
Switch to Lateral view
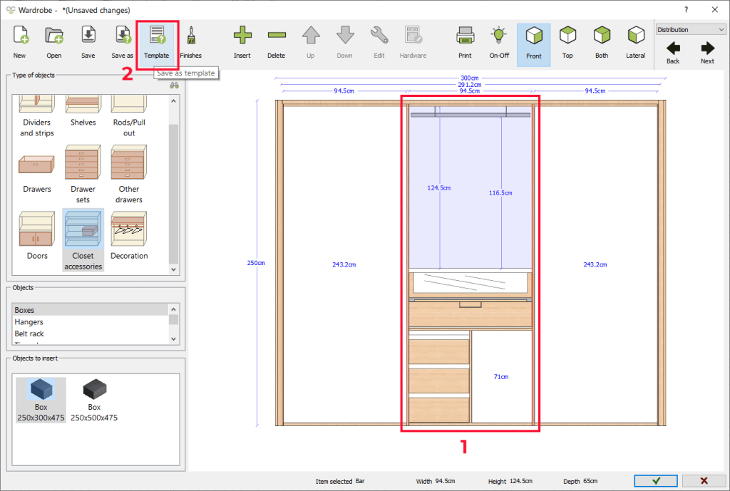[x=635, y=42]
